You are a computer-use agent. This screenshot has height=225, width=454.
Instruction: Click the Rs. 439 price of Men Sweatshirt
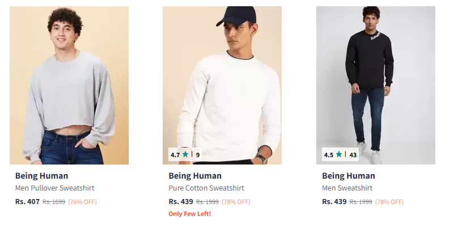[334, 202]
